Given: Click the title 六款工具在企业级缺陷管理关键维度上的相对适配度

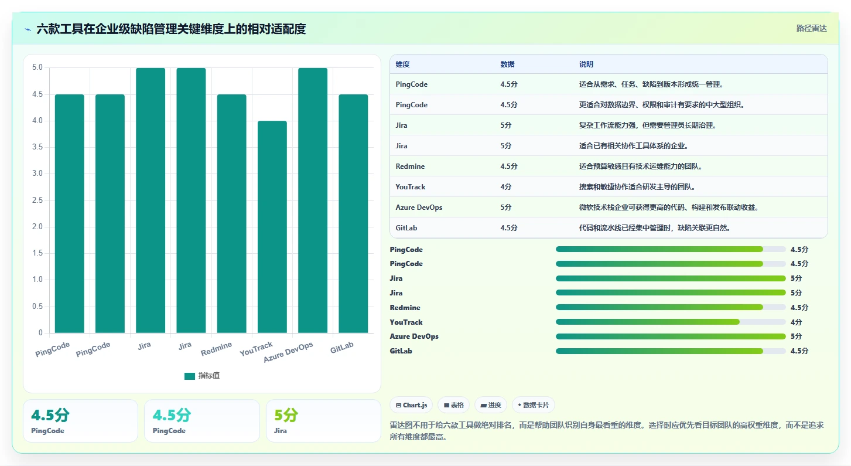Looking at the screenshot, I should [171, 29].
